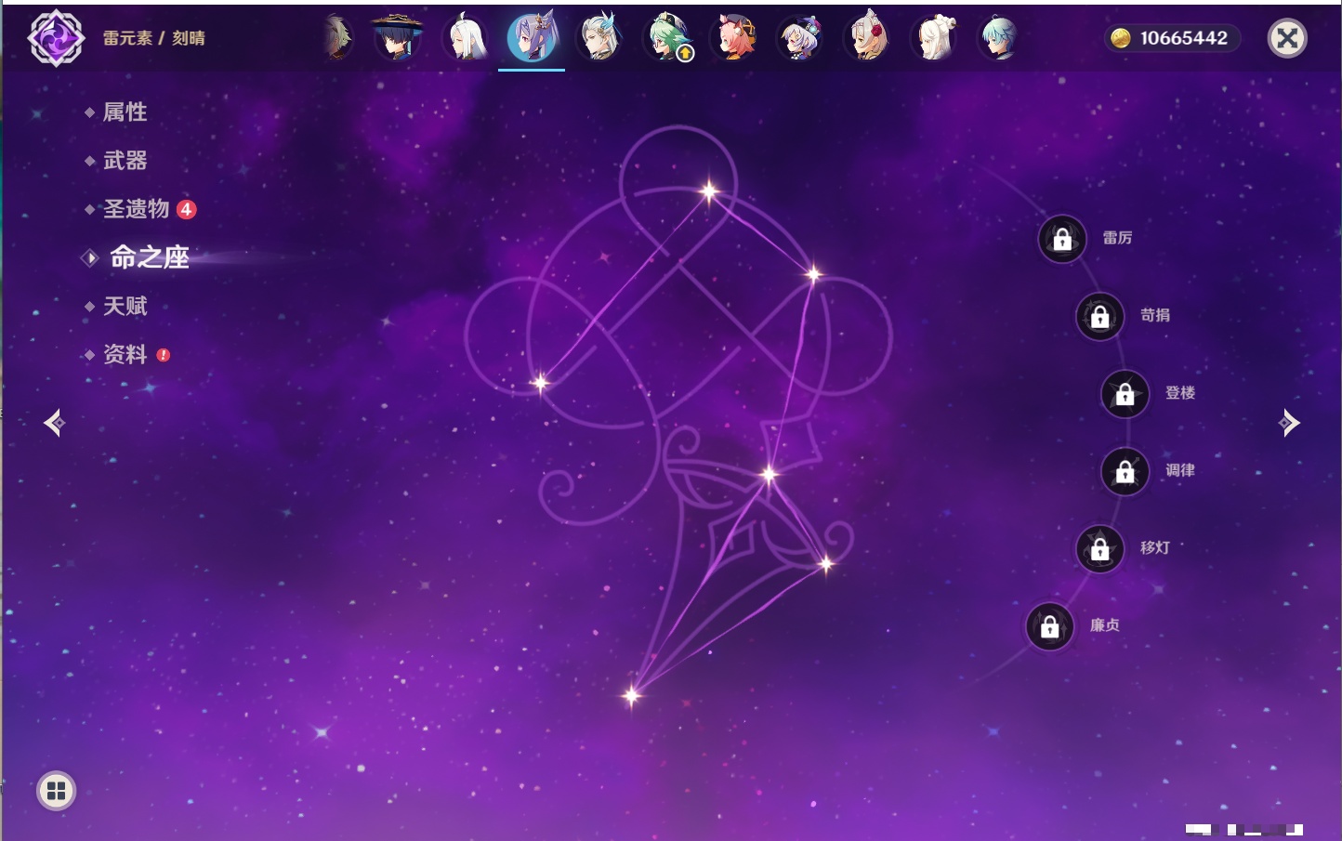Open the locked 廉贞 constellation node
The image size is (1342, 841).
1050,626
